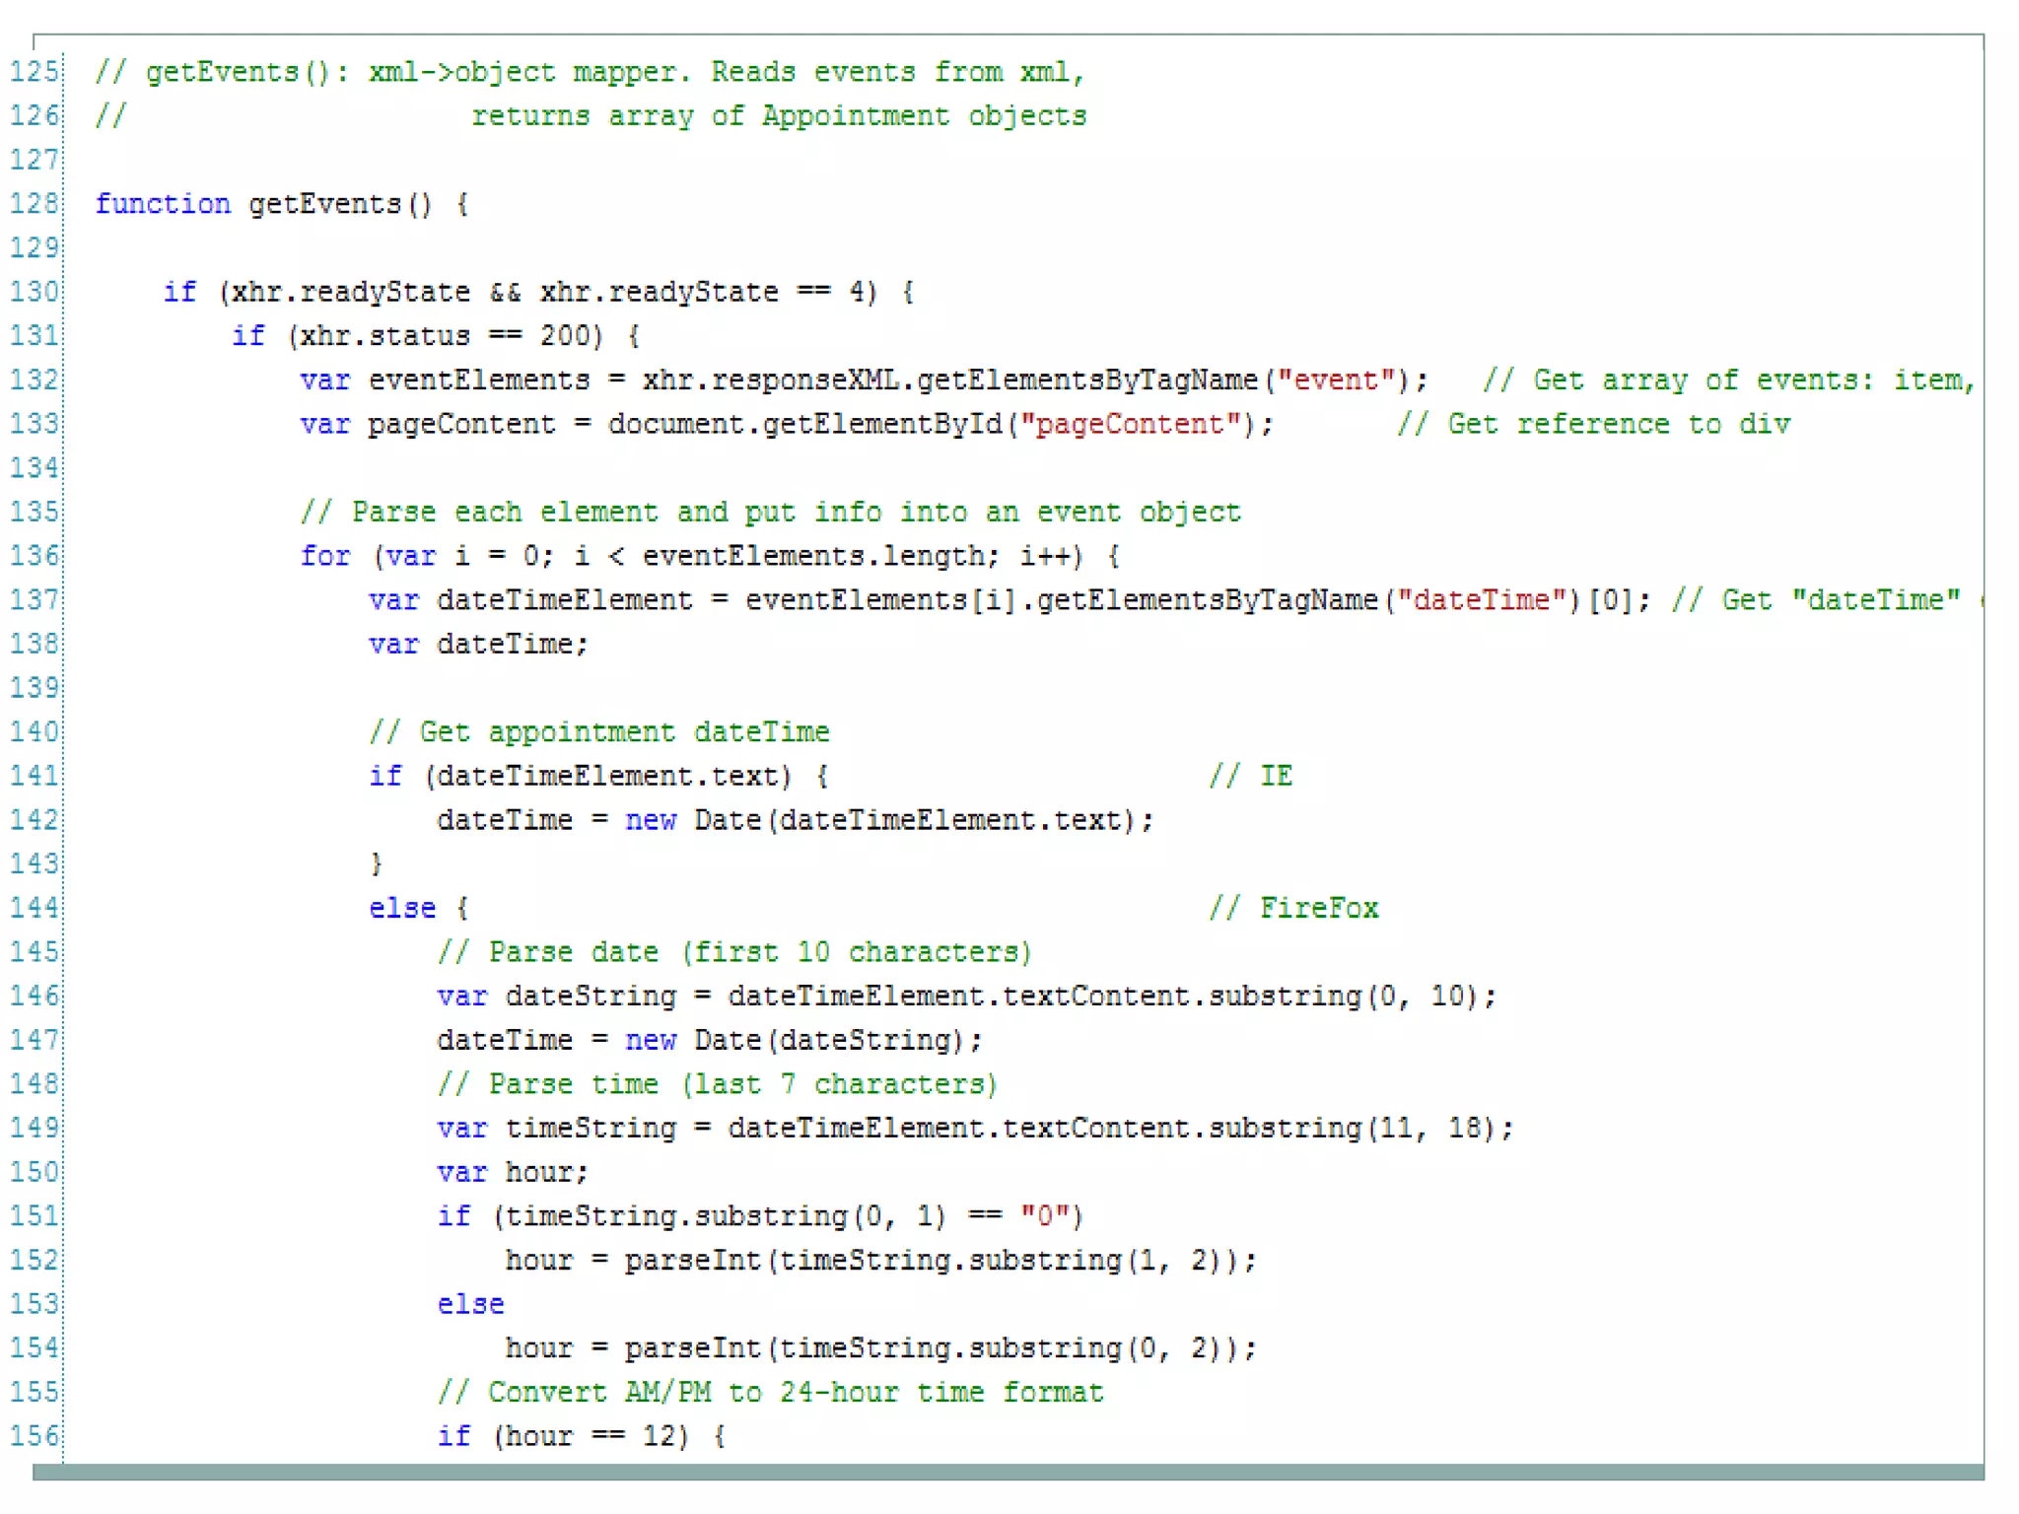2019x1514 pixels.
Task: Click the "event" string literal
Action: [x=1337, y=380]
